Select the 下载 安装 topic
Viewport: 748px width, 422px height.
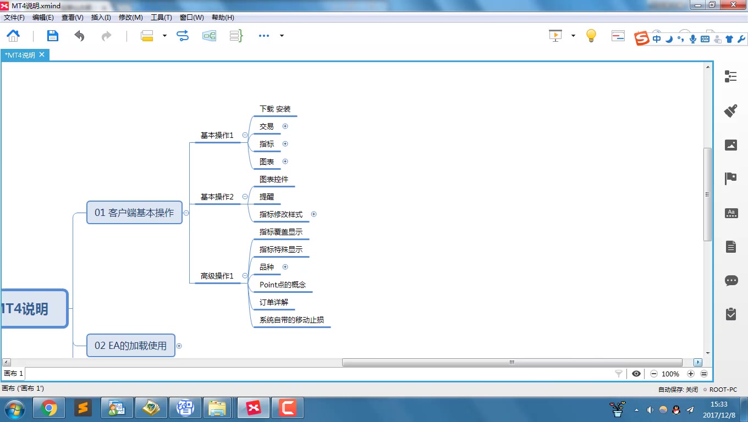click(275, 109)
